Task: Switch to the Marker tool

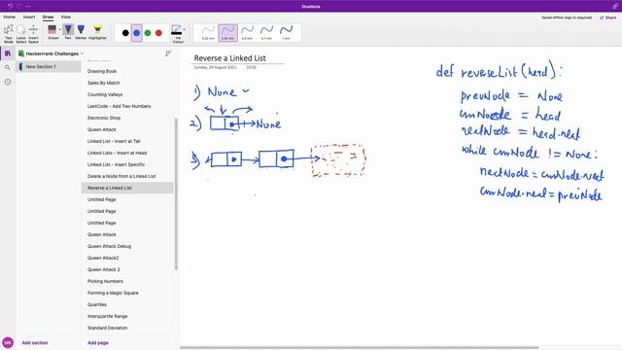Action: coord(81,32)
